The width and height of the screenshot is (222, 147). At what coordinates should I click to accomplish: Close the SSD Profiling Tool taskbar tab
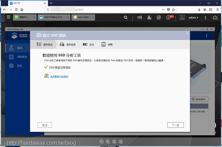(68, 18)
